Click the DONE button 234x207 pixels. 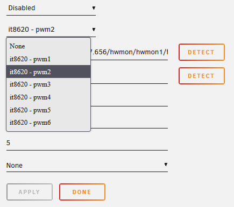pos(82,192)
